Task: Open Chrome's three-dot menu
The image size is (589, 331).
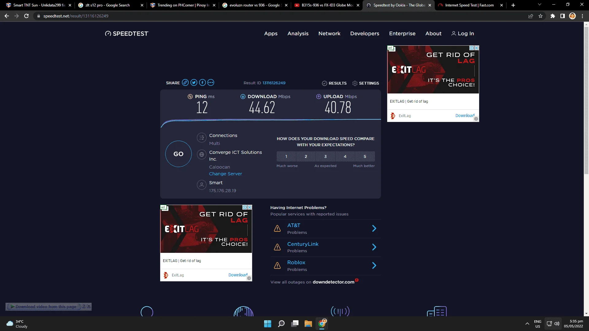Action: tap(582, 16)
